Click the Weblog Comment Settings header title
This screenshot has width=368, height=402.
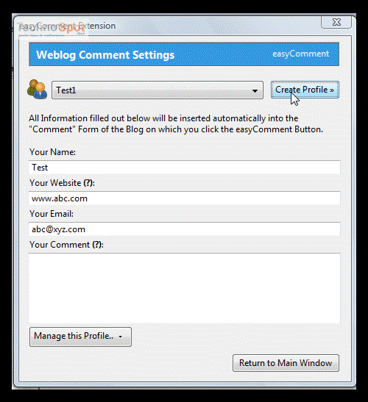[105, 55]
